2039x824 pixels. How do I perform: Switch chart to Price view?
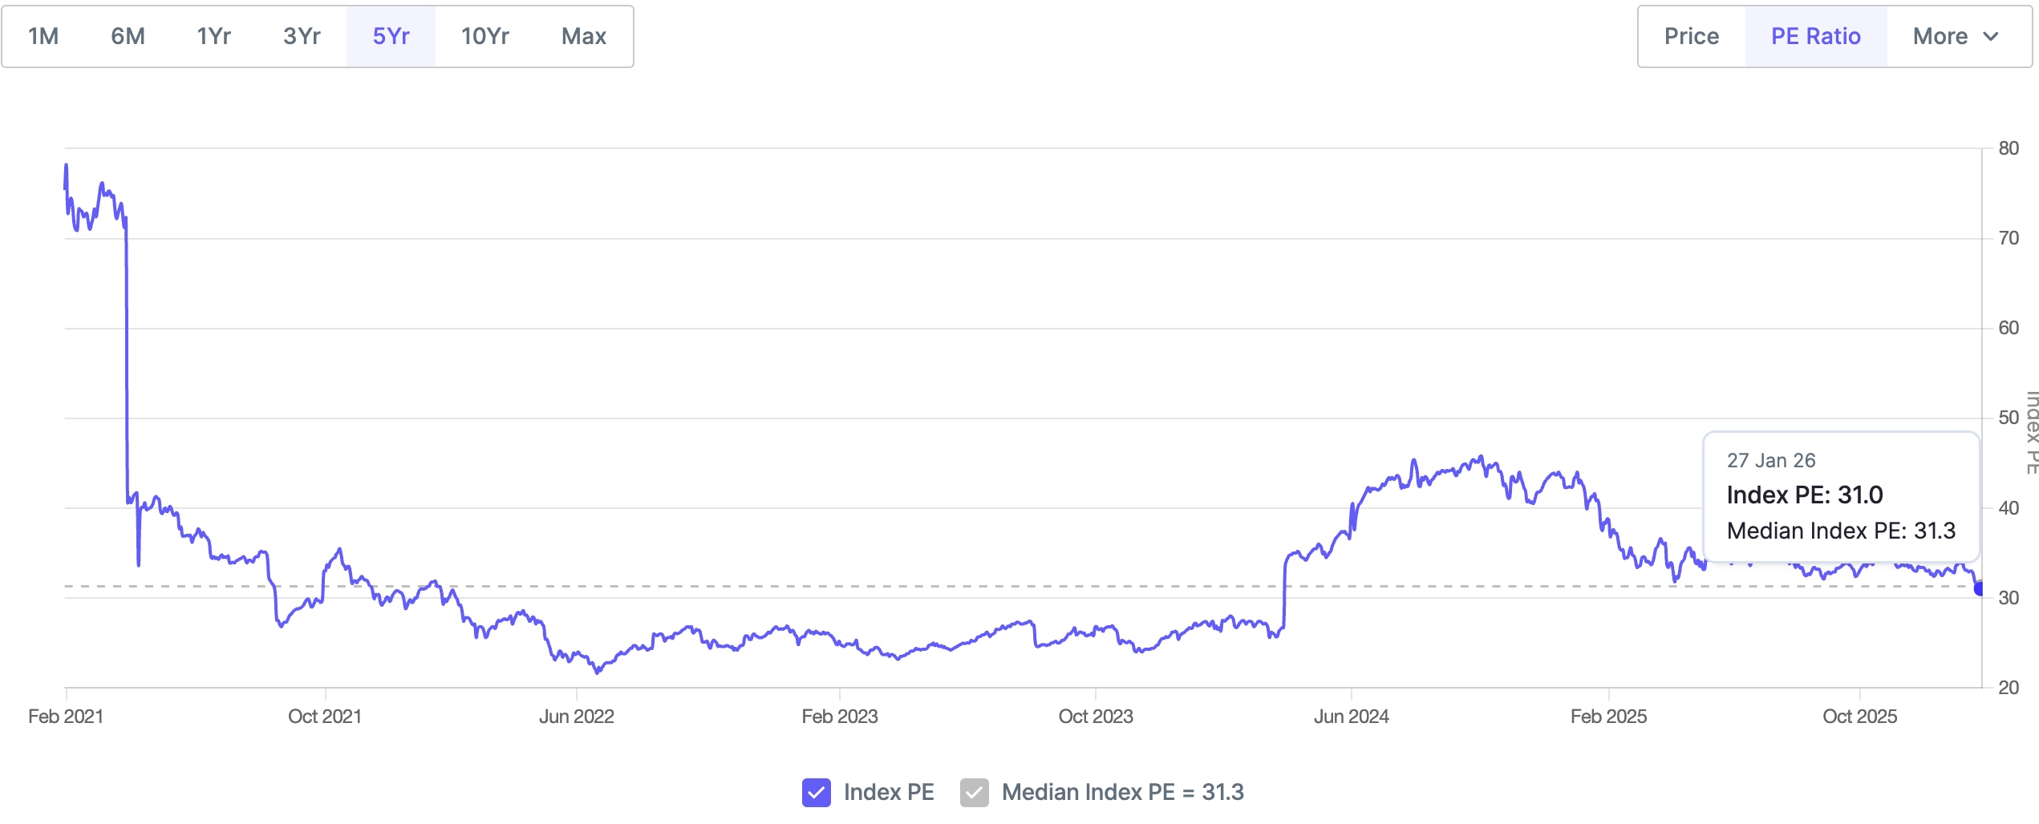point(1691,36)
